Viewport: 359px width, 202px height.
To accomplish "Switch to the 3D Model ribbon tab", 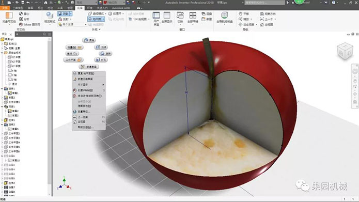I will (18, 8).
